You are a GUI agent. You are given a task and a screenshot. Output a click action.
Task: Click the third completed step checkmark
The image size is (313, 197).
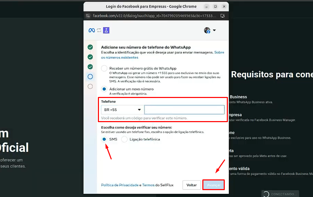[x=90, y=67]
